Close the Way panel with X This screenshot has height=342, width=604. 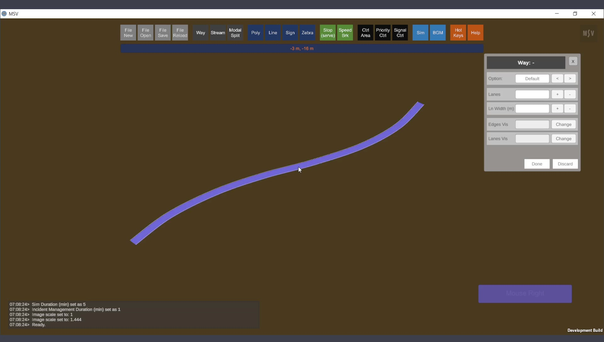[x=573, y=61]
